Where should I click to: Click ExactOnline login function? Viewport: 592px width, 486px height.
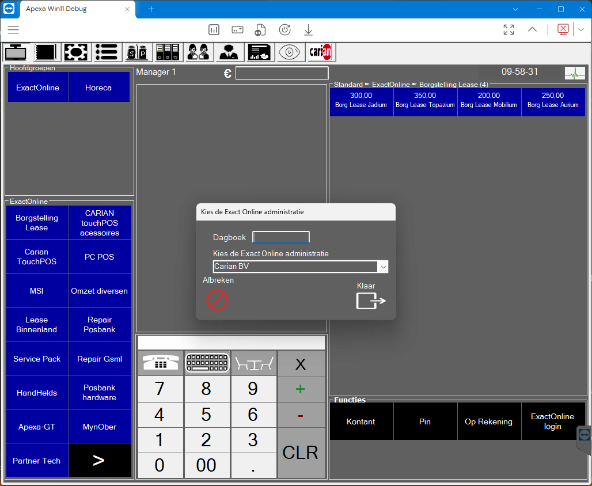[x=553, y=421]
